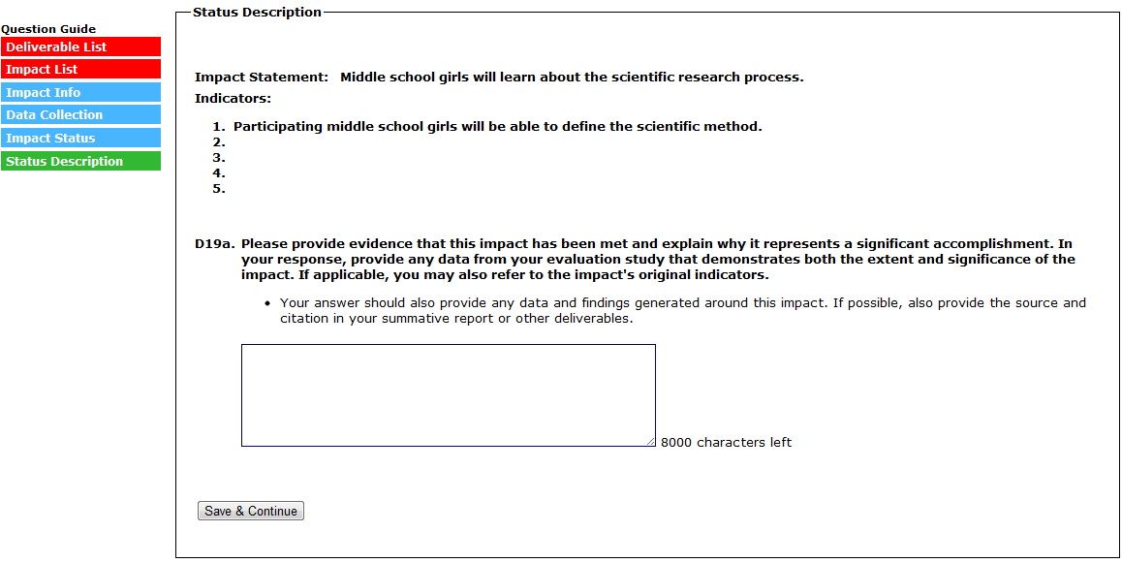Click indicator 1 about the scientific method
This screenshot has width=1122, height=563.
pos(497,127)
